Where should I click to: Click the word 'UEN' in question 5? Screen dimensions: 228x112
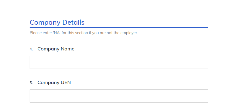coord(65,83)
